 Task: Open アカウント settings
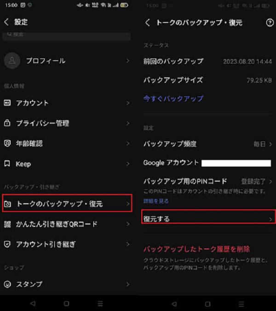click(x=66, y=103)
